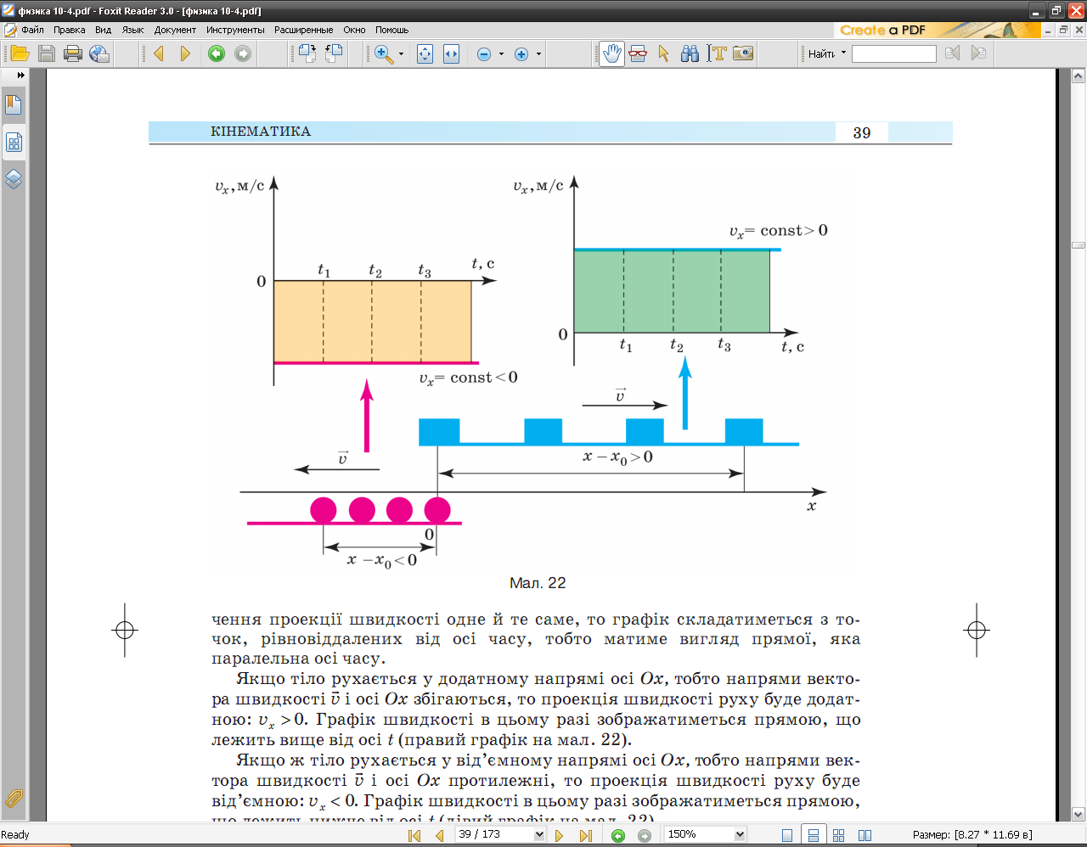Image resolution: width=1087 pixels, height=847 pixels.
Task: Click the Найти search input field
Action: point(894,53)
